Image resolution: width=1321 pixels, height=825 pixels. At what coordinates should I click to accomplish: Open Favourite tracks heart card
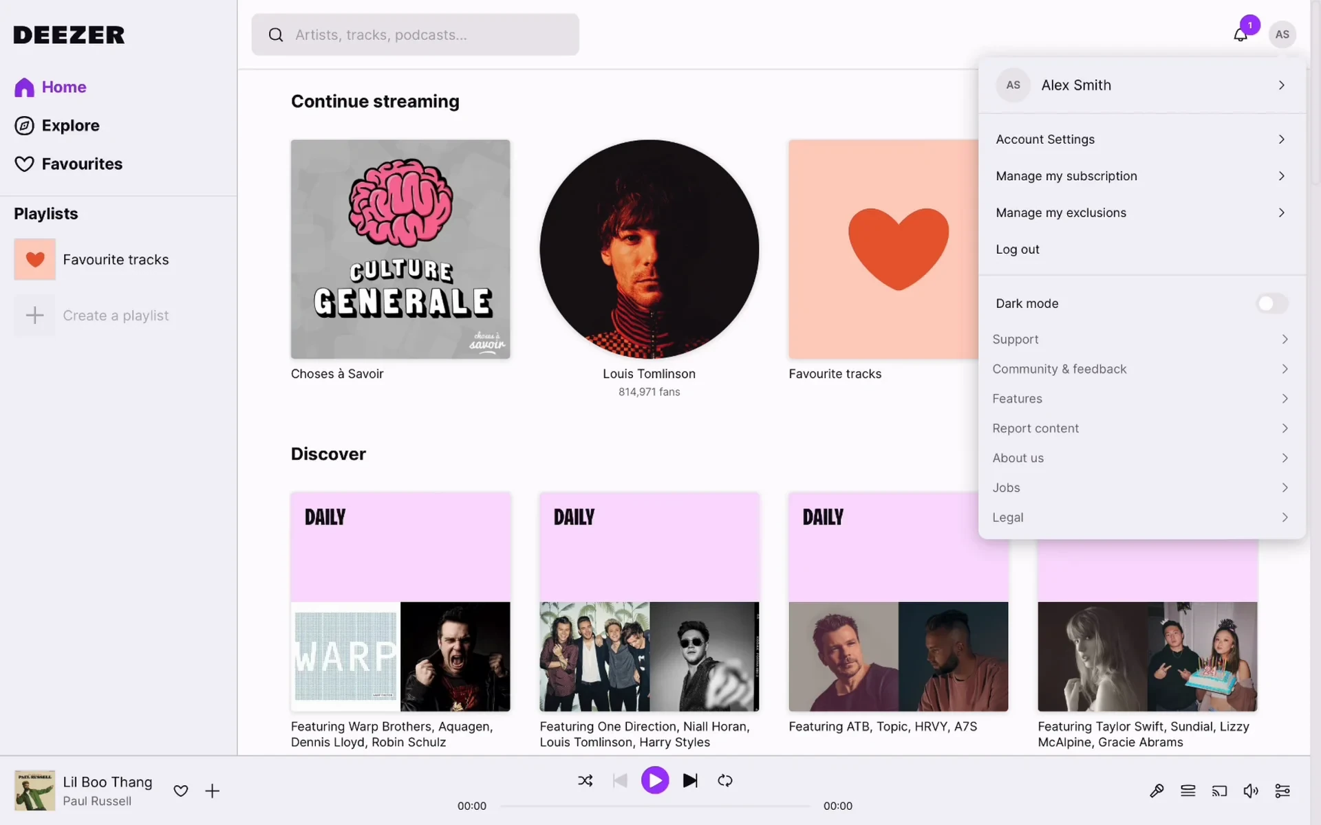(x=883, y=249)
